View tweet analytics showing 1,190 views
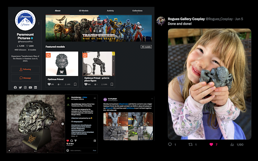Image resolution: width=258 pixels, height=161 pixels. [x=237, y=145]
